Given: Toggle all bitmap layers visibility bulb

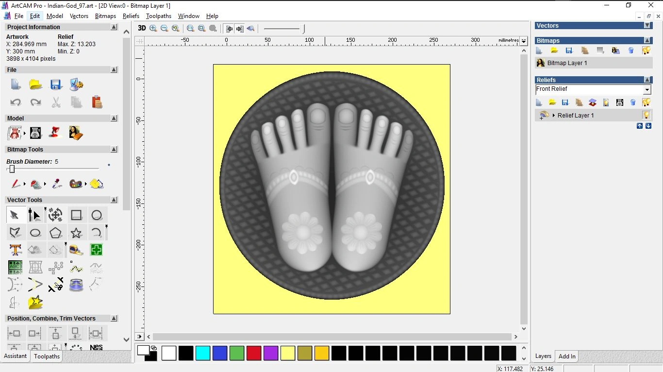Looking at the screenshot, I should click(x=646, y=51).
